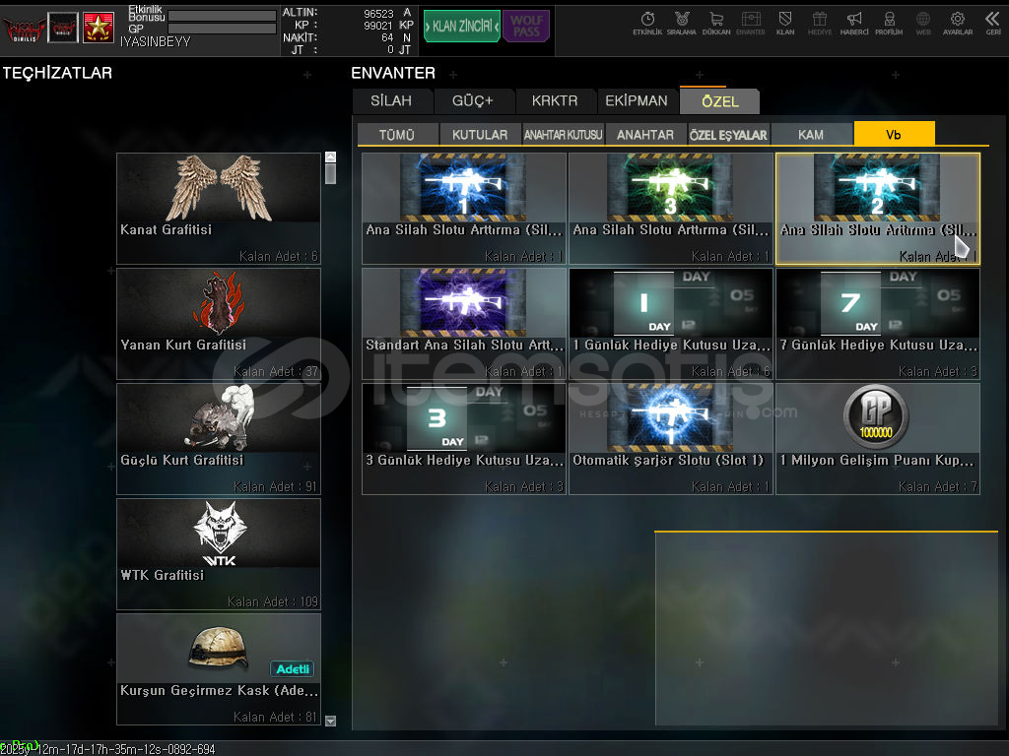Click the NAKİT value 64

click(x=387, y=38)
